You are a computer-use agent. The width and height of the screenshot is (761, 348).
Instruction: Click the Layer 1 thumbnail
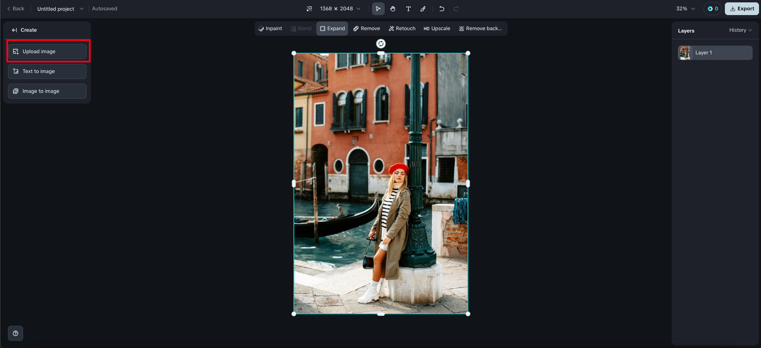click(685, 53)
